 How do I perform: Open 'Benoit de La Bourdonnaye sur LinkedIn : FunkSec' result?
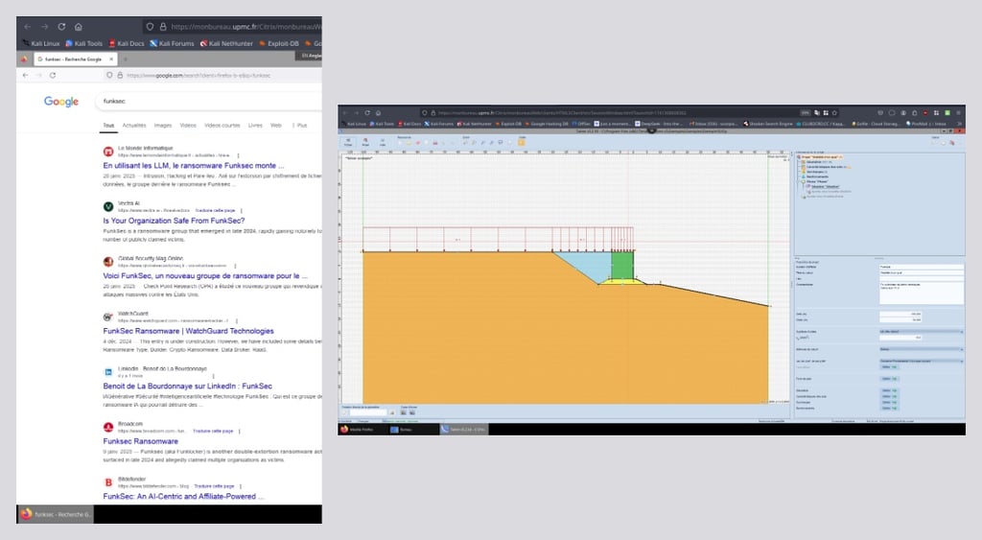click(x=187, y=386)
